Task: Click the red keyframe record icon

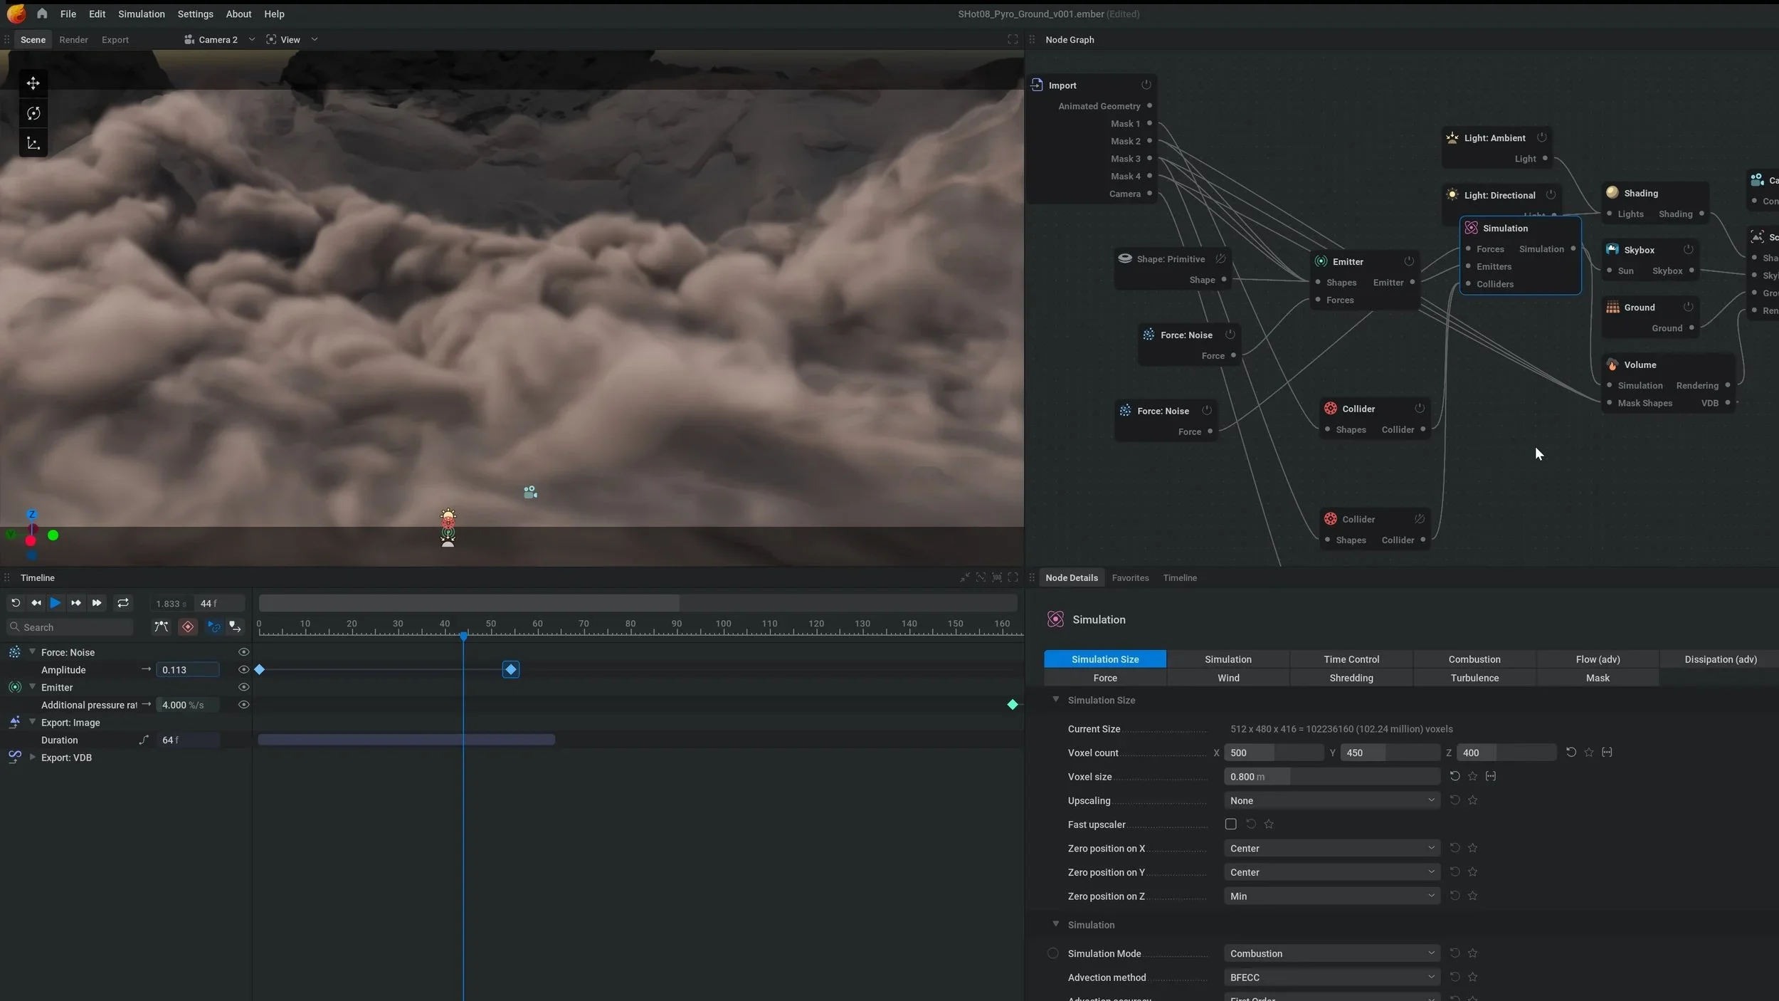Action: (x=188, y=627)
